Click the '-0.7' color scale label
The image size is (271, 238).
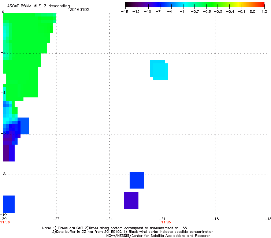pos(195,12)
